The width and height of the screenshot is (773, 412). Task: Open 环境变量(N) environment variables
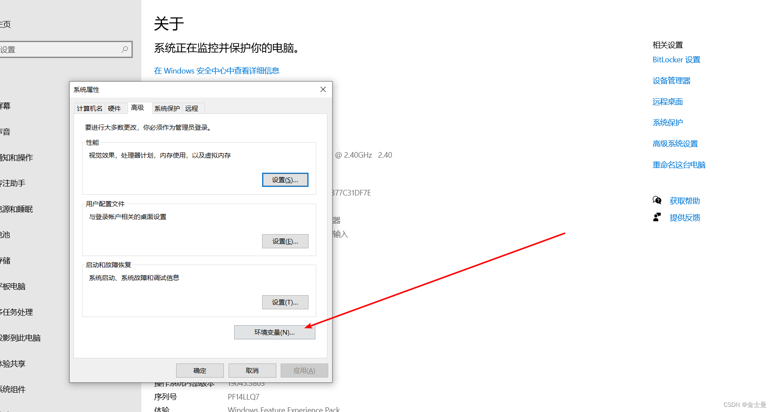pyautogui.click(x=275, y=333)
